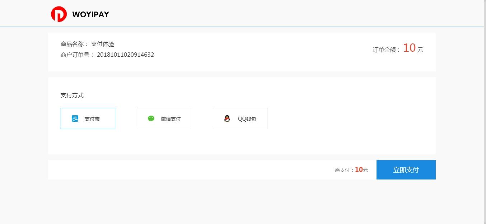
Task: Click the blue Alipay icon
Action: [x=75, y=118]
